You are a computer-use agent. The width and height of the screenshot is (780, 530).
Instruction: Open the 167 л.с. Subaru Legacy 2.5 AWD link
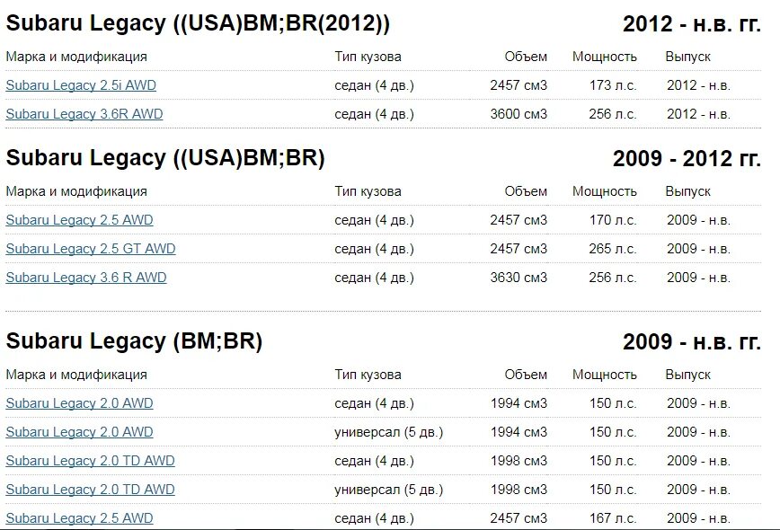tap(79, 518)
